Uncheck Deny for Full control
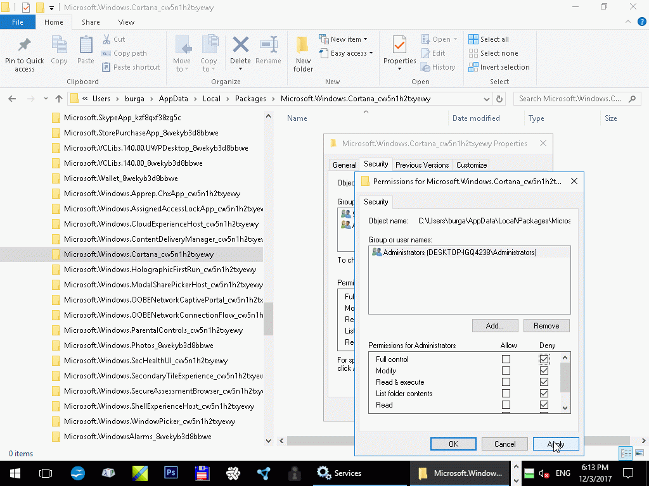Image resolution: width=649 pixels, height=486 pixels. (544, 359)
